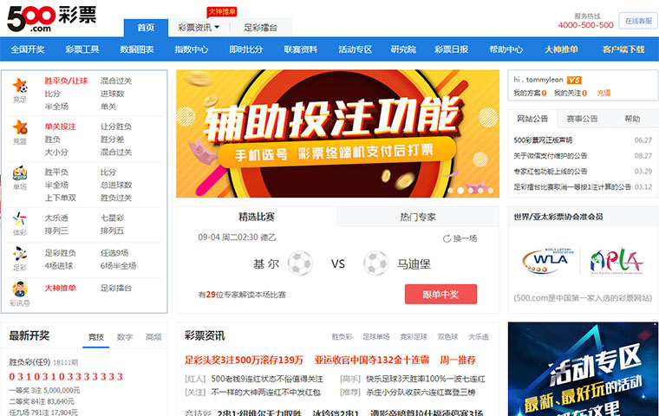Open 研究院 in the navigation bar
The image size is (659, 416).
(x=403, y=49)
